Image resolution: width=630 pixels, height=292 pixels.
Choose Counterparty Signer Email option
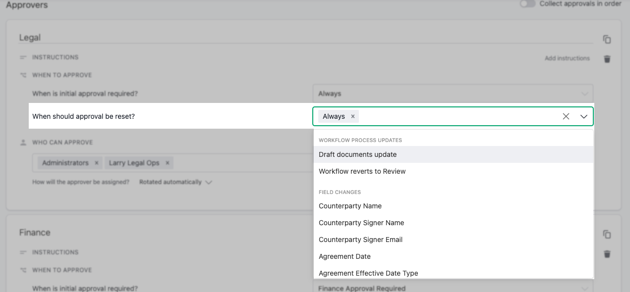[454, 240]
